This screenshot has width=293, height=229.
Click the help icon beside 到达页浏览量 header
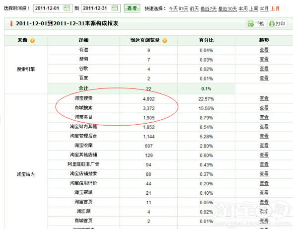(164, 41)
